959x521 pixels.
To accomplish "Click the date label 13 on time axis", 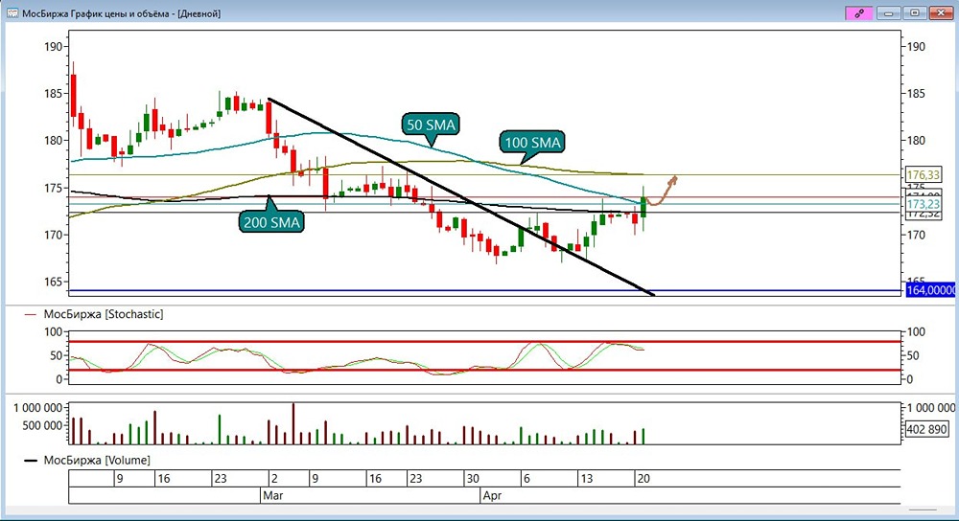I will tap(587, 479).
